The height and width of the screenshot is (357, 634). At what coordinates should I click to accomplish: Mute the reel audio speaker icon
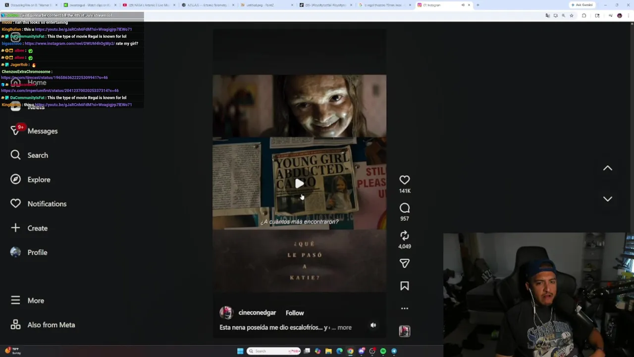(x=373, y=325)
